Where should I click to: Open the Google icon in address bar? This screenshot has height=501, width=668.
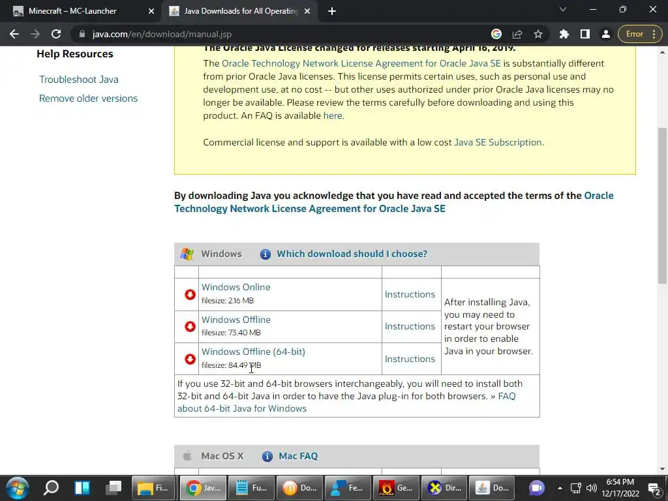pyautogui.click(x=496, y=34)
